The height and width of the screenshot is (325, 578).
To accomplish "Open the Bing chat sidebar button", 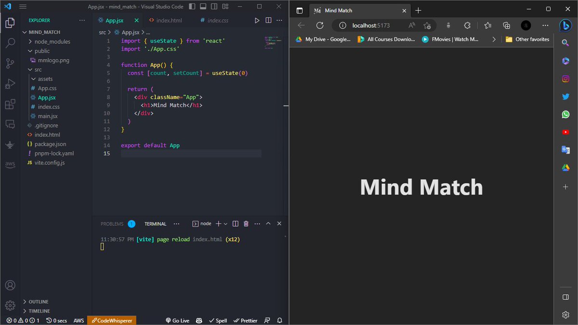I will (565, 25).
